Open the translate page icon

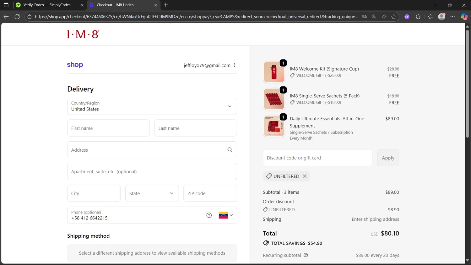tap(364, 17)
